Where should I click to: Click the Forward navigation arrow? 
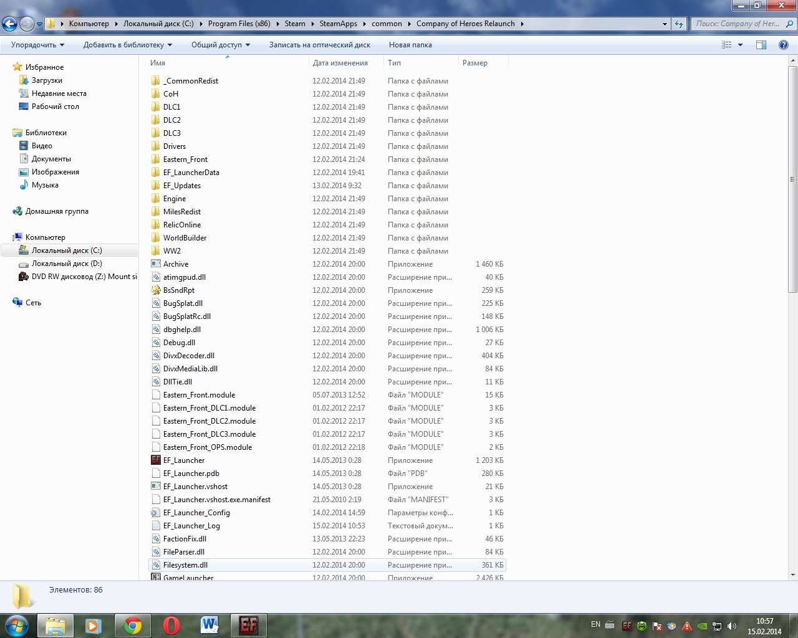(x=27, y=24)
